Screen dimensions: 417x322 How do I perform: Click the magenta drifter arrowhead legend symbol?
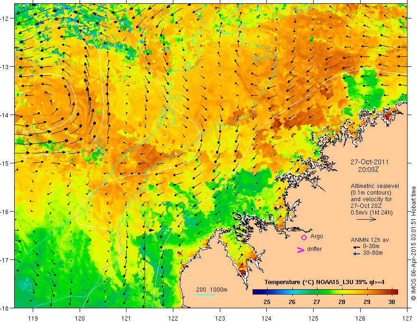[x=300, y=250]
